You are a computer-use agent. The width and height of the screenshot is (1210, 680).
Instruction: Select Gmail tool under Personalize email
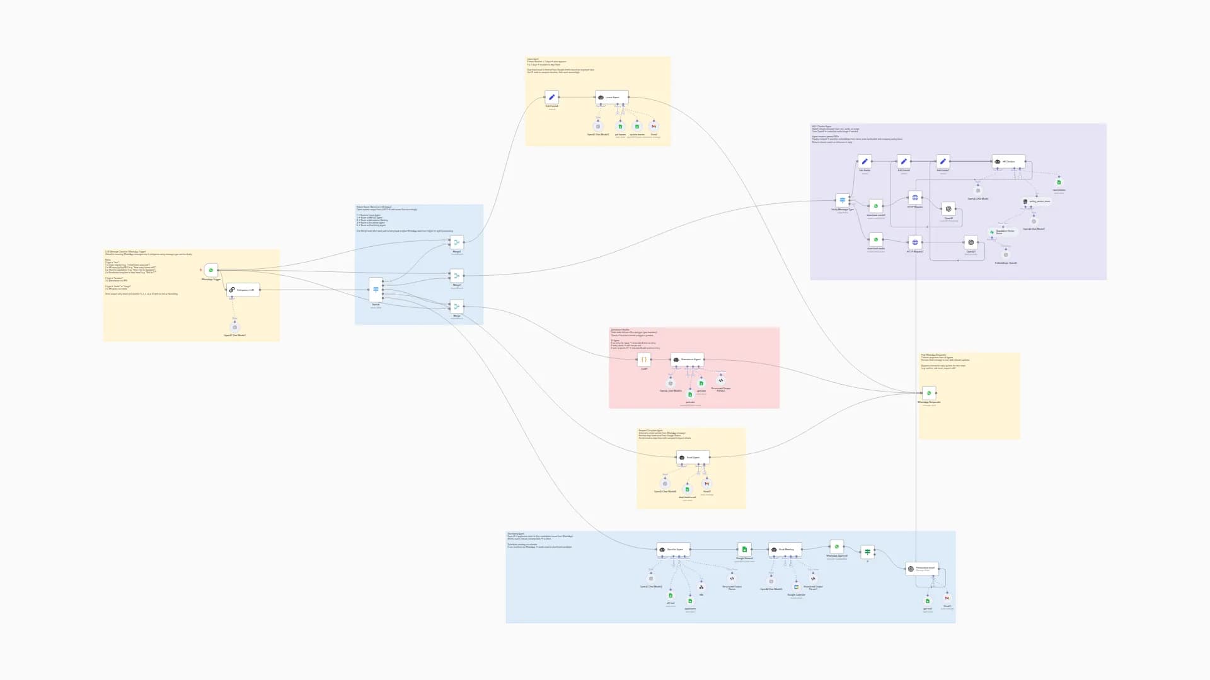947,598
